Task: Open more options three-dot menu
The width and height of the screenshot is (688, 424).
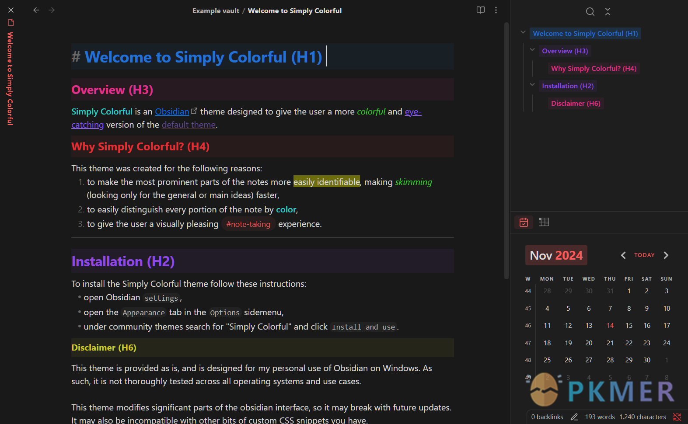Action: coord(496,10)
